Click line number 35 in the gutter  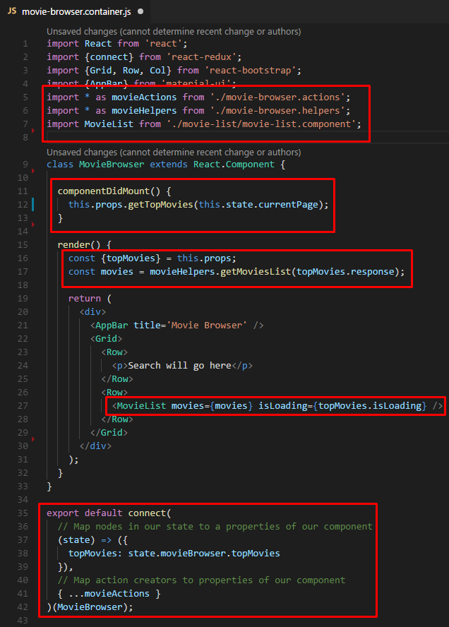23,513
